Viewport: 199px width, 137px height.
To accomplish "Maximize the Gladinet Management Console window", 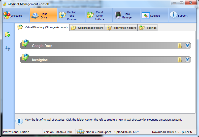I will [181, 3].
